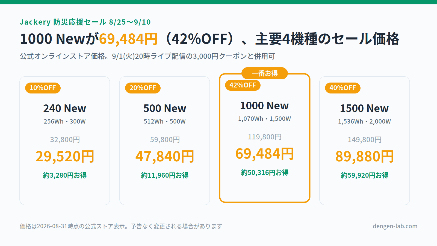The image size is (437, 246).
Task: Click the original price 32,800円
Action: (65, 140)
